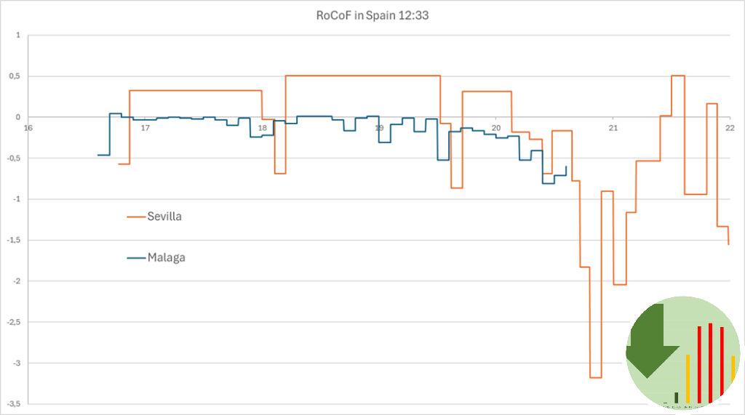This screenshot has width=745, height=415.
Task: Select the Malaga legend label
Action: [x=167, y=258]
